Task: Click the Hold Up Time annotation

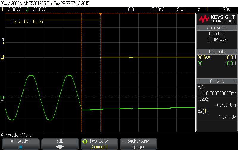Action: 27,21
